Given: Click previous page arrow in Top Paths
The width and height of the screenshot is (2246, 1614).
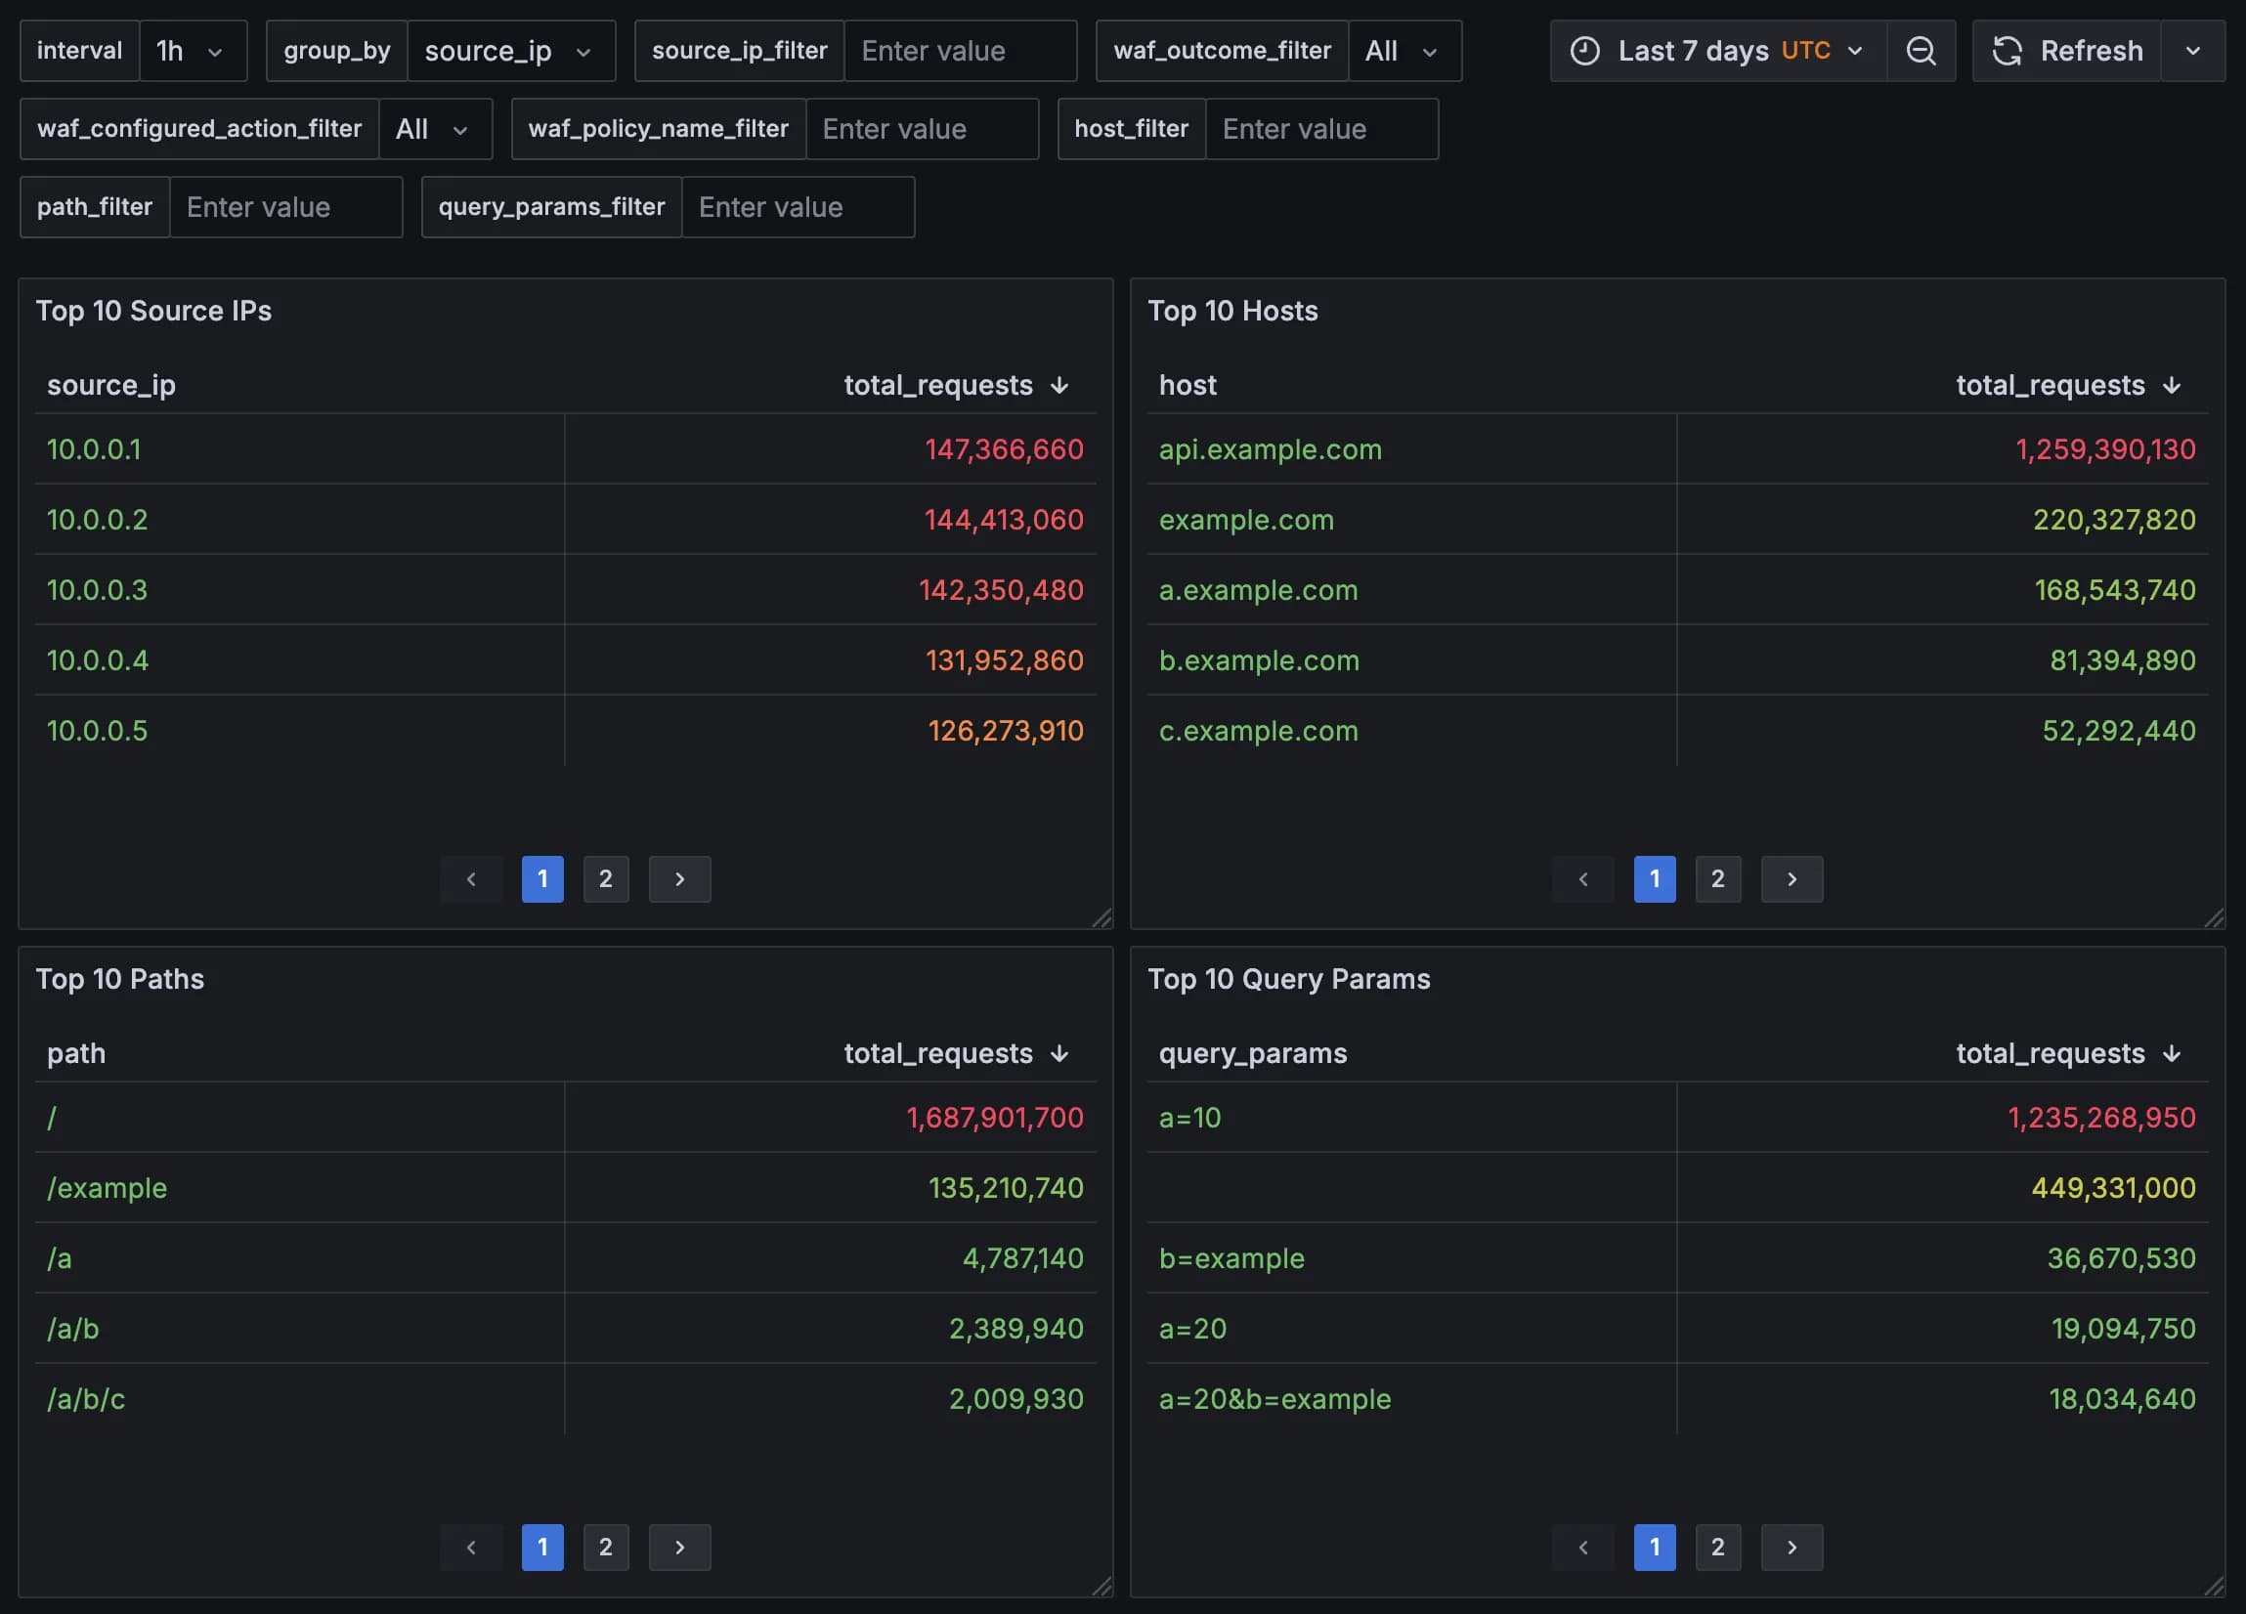Looking at the screenshot, I should [x=471, y=1548].
